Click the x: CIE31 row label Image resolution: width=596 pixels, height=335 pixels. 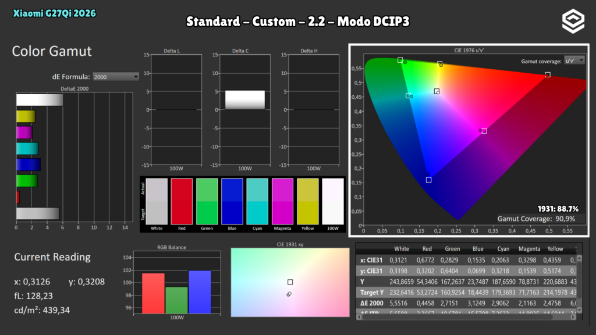point(371,260)
